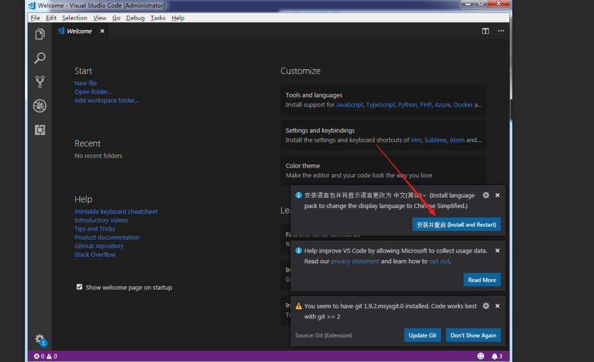Open the File menu
Viewport: 594px width, 362px height.
tap(35, 18)
